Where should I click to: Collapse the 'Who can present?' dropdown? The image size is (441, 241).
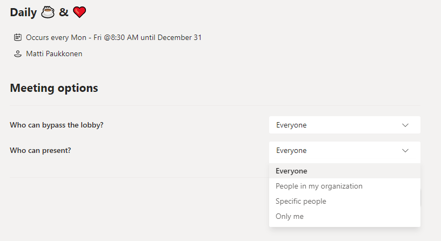coord(344,150)
